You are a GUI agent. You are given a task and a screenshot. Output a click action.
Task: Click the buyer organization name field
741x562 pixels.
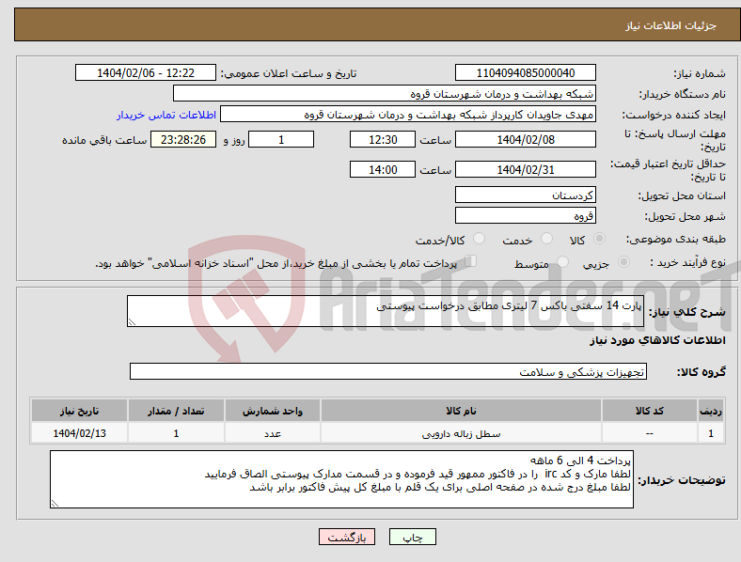click(385, 93)
